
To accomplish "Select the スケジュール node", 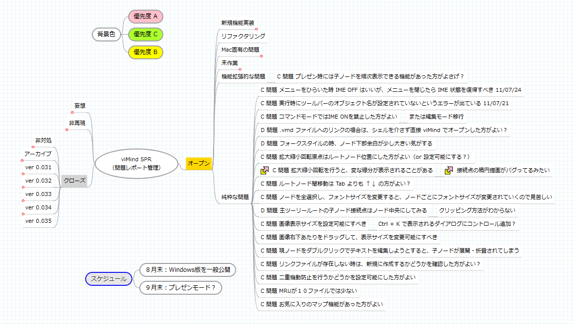I will click(x=109, y=279).
